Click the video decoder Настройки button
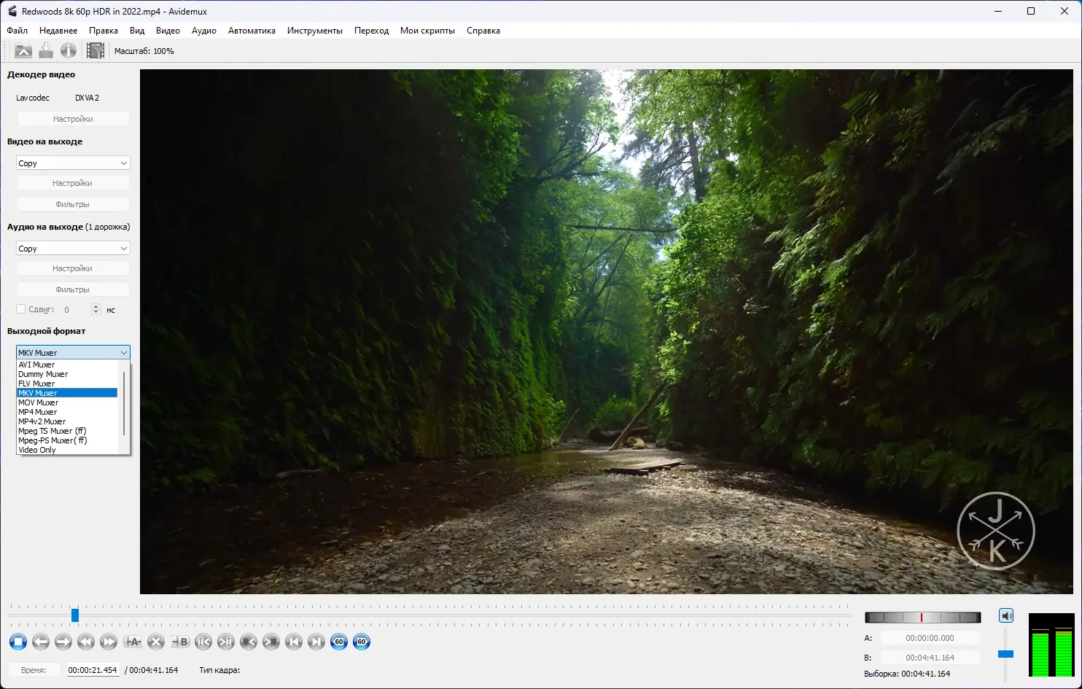This screenshot has width=1082, height=689. (x=73, y=119)
